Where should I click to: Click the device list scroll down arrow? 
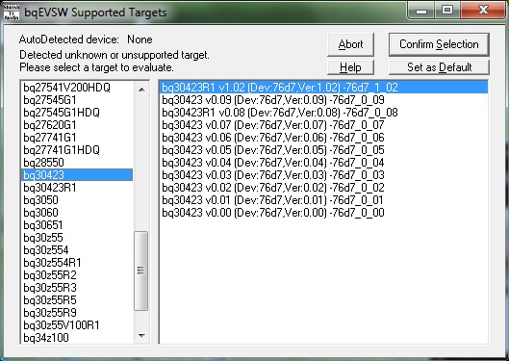(x=141, y=335)
